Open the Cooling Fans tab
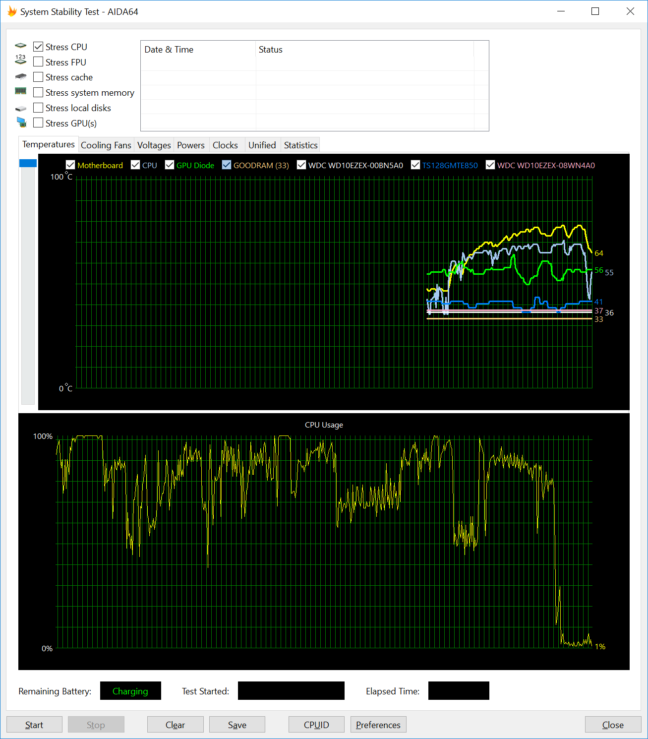Viewport: 648px width, 739px height. click(106, 145)
